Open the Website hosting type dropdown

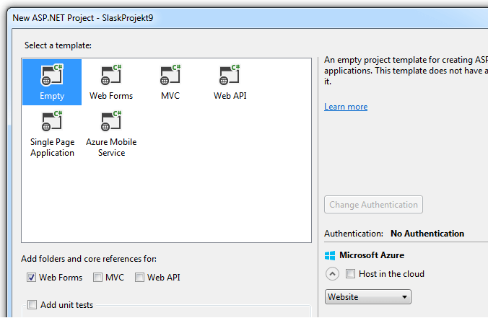(x=368, y=297)
